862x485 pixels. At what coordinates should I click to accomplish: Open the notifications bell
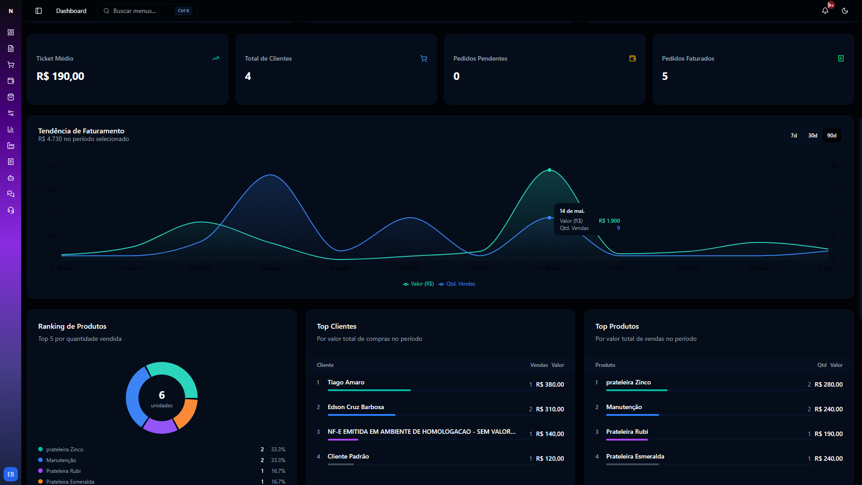pos(825,11)
